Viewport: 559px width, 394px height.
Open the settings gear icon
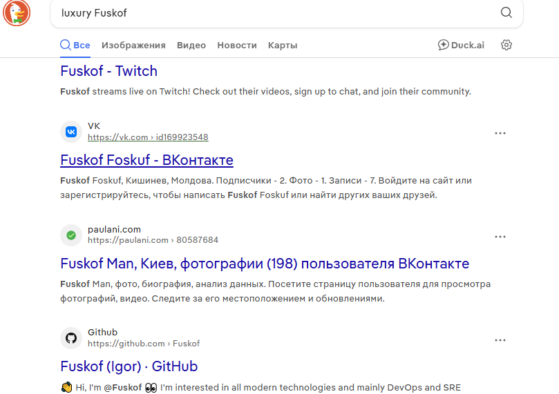pos(506,45)
